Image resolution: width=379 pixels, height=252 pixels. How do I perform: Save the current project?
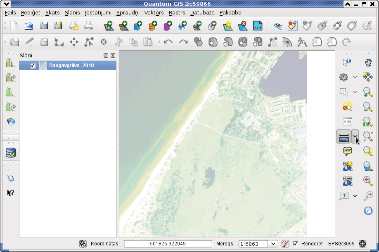44,26
